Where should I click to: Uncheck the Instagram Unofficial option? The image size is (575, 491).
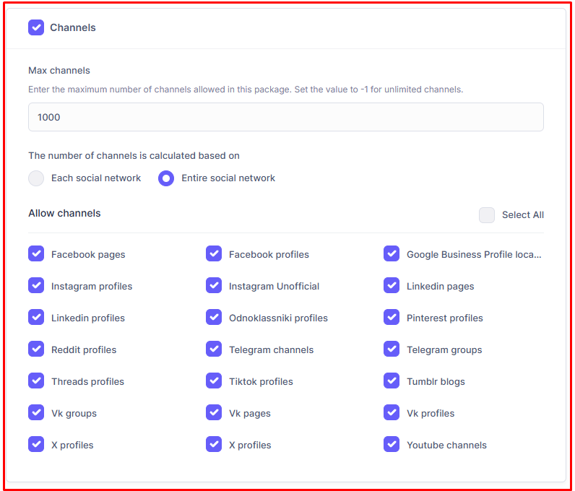214,286
